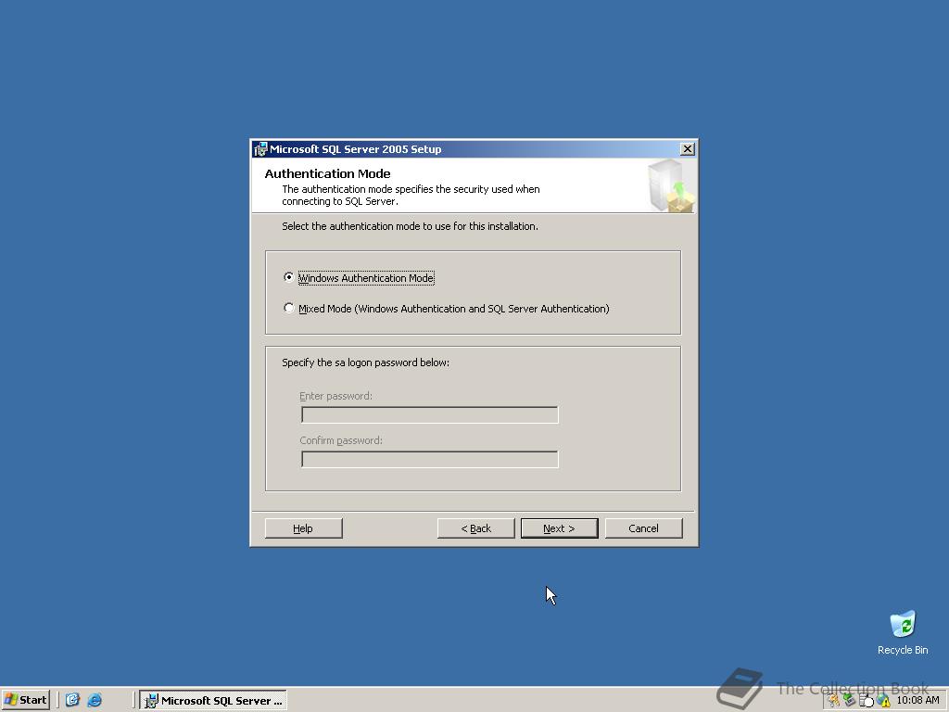Select the Recycle Bin desktop icon
Viewport: 949px width, 712px height.
coord(903,633)
